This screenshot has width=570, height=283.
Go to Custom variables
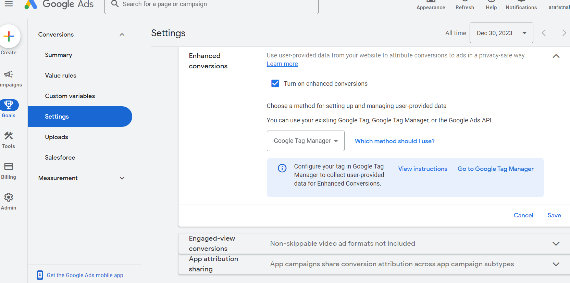(x=70, y=96)
